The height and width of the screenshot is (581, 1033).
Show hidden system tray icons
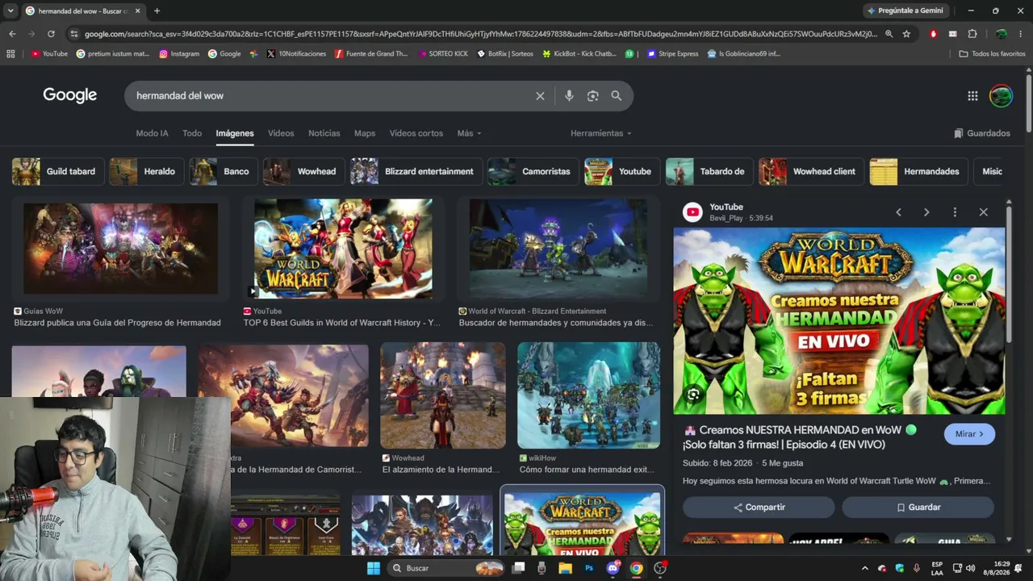click(865, 568)
